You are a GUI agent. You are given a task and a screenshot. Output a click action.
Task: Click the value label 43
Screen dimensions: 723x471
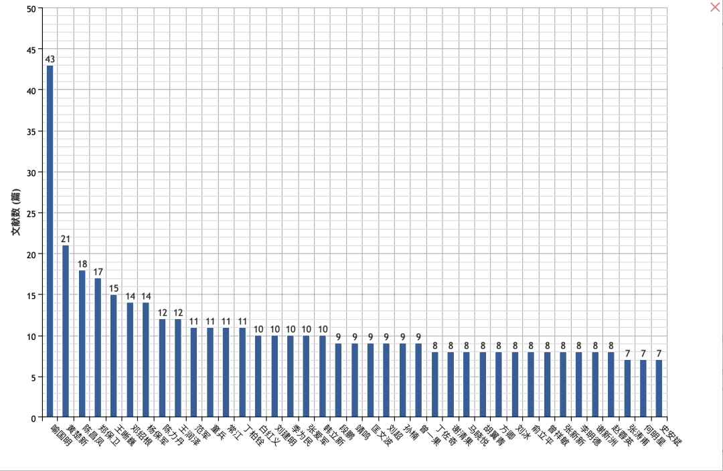pyautogui.click(x=50, y=59)
